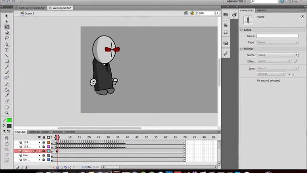307x173 pixels.
Task: Select the Line tool
Action: (7, 56)
